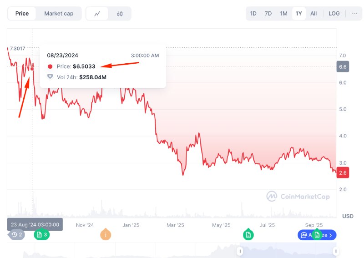Click the Analyze button chevron
This screenshot has width=364, height=258.
[x=331, y=235]
